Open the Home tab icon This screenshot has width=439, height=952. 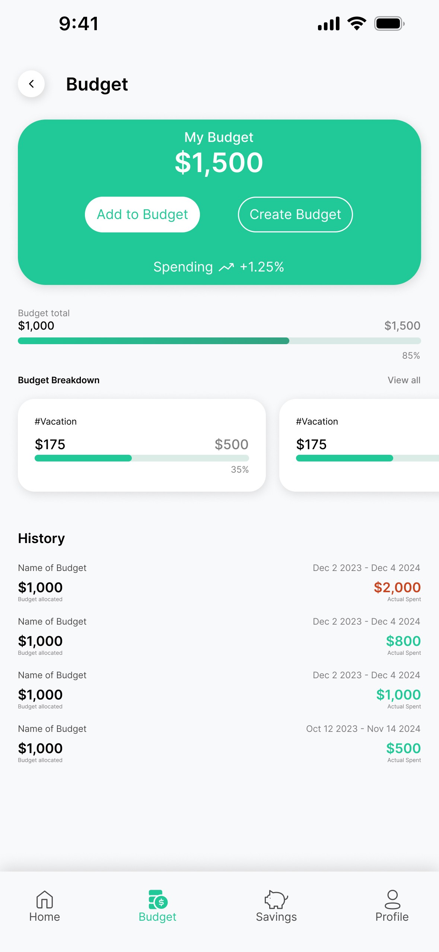(45, 899)
